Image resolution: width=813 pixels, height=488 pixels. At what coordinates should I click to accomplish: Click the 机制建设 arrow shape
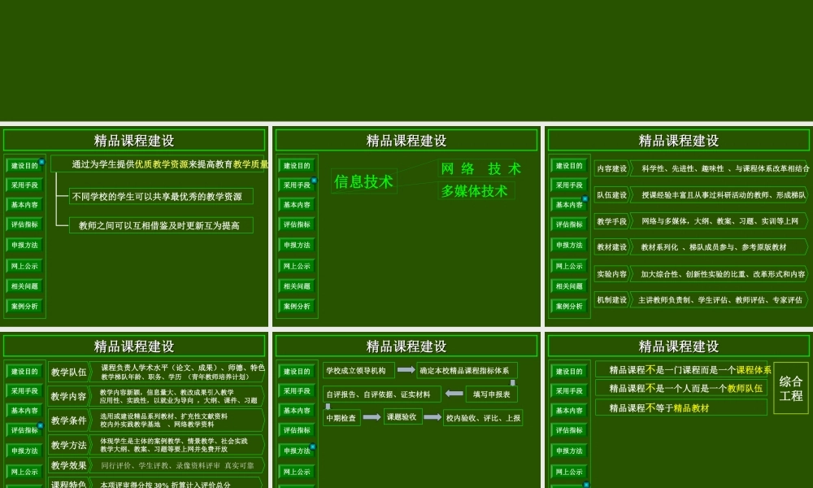point(611,299)
